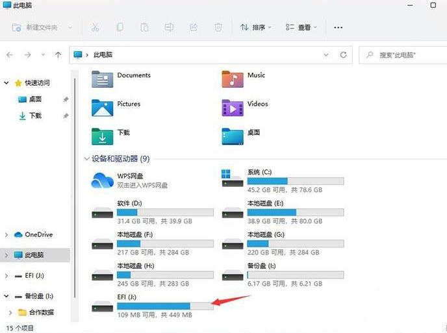Open the Music folder icon
This screenshot has width=447, height=333.
click(233, 79)
